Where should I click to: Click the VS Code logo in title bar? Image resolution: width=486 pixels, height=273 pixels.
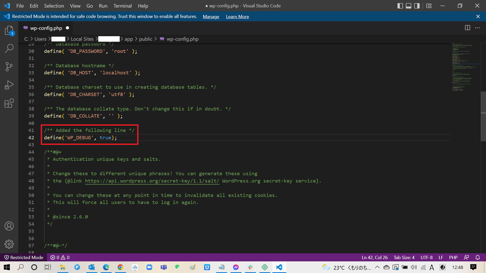6,6
